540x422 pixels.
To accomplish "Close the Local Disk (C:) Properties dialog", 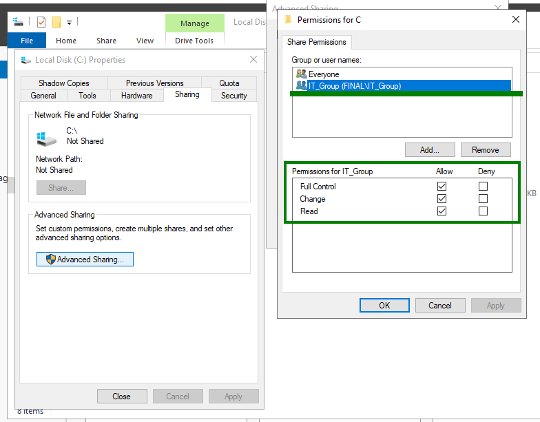I will (x=253, y=59).
